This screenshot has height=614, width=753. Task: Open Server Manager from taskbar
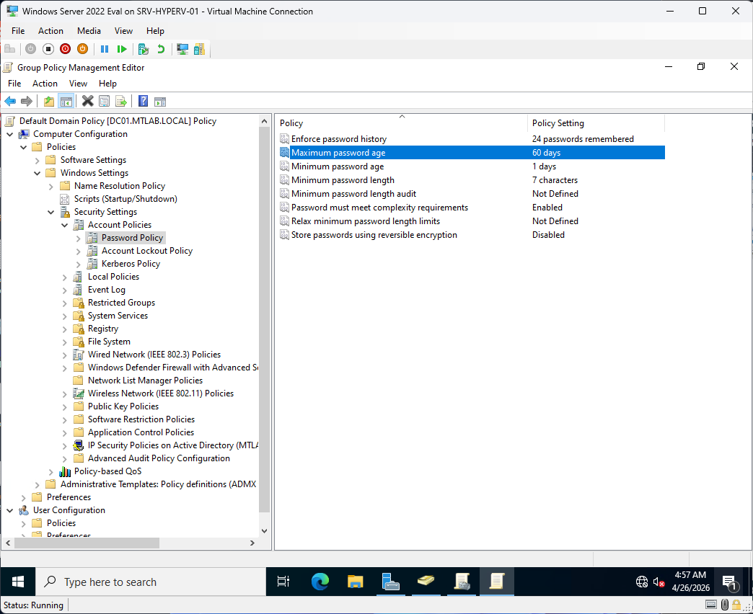coord(390,582)
